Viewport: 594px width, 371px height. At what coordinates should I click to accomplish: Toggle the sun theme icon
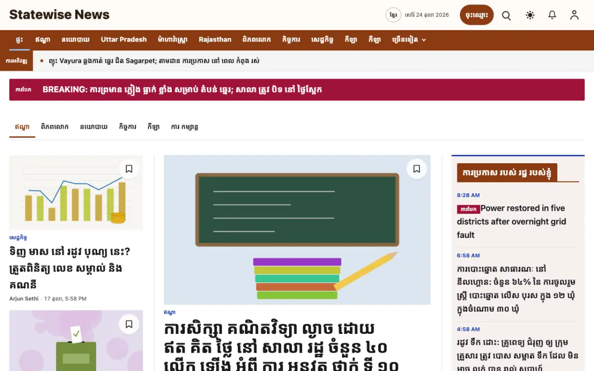click(x=530, y=15)
